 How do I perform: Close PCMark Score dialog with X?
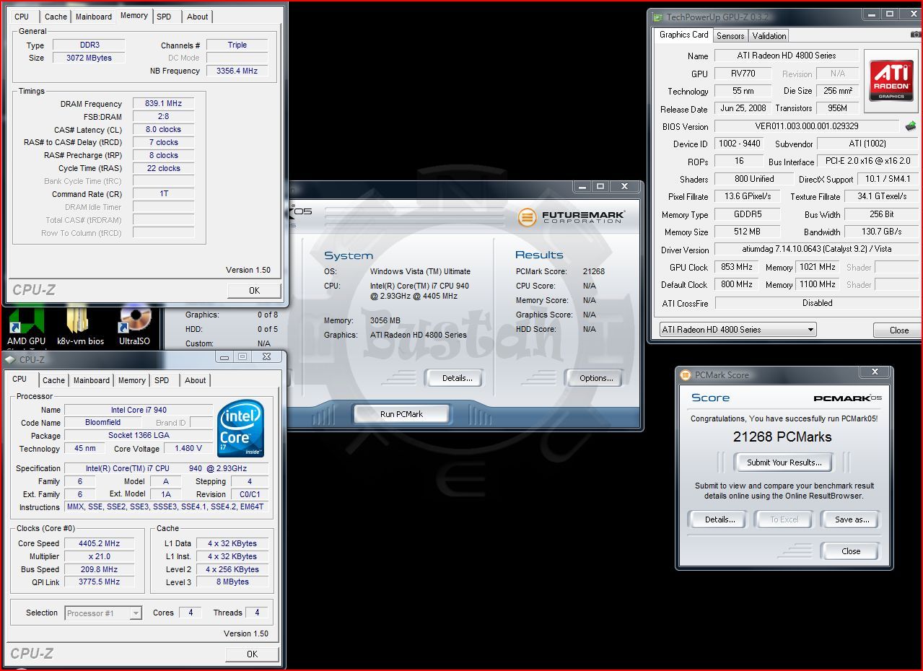click(875, 372)
